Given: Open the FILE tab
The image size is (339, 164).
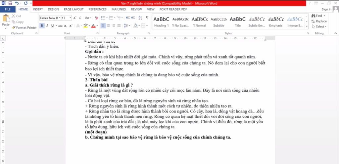Looking at the screenshot, I should [8, 9].
